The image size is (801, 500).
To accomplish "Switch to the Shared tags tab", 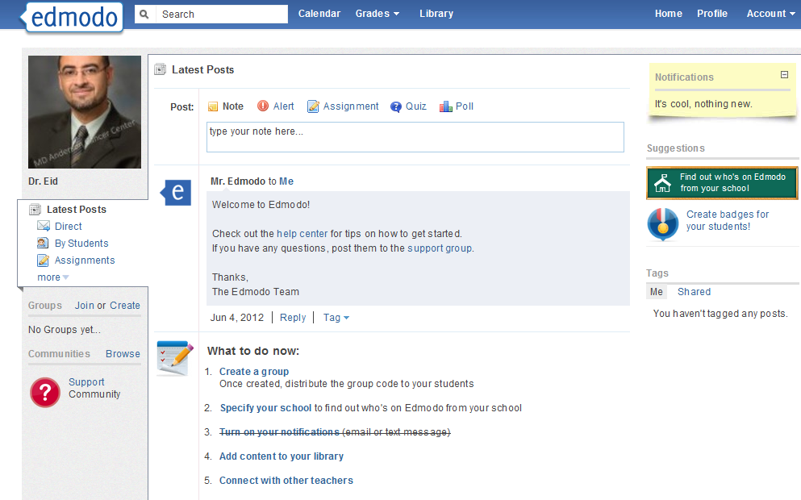I will point(694,292).
